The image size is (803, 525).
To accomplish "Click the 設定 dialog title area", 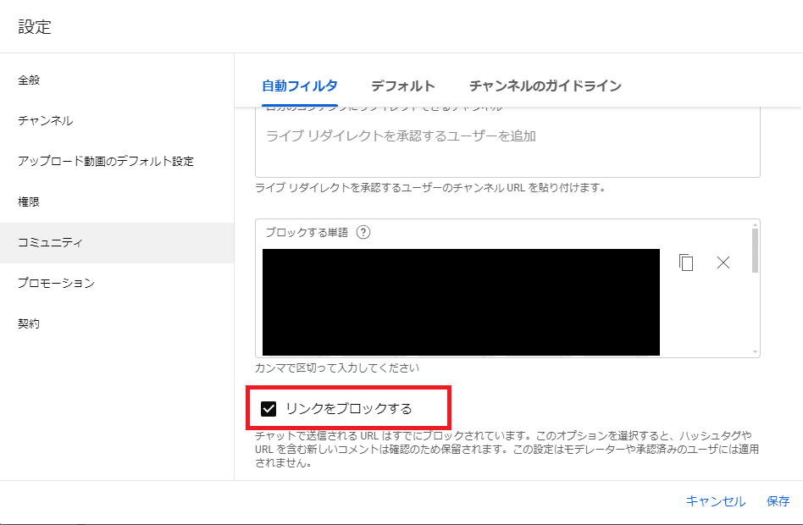I will (x=33, y=26).
